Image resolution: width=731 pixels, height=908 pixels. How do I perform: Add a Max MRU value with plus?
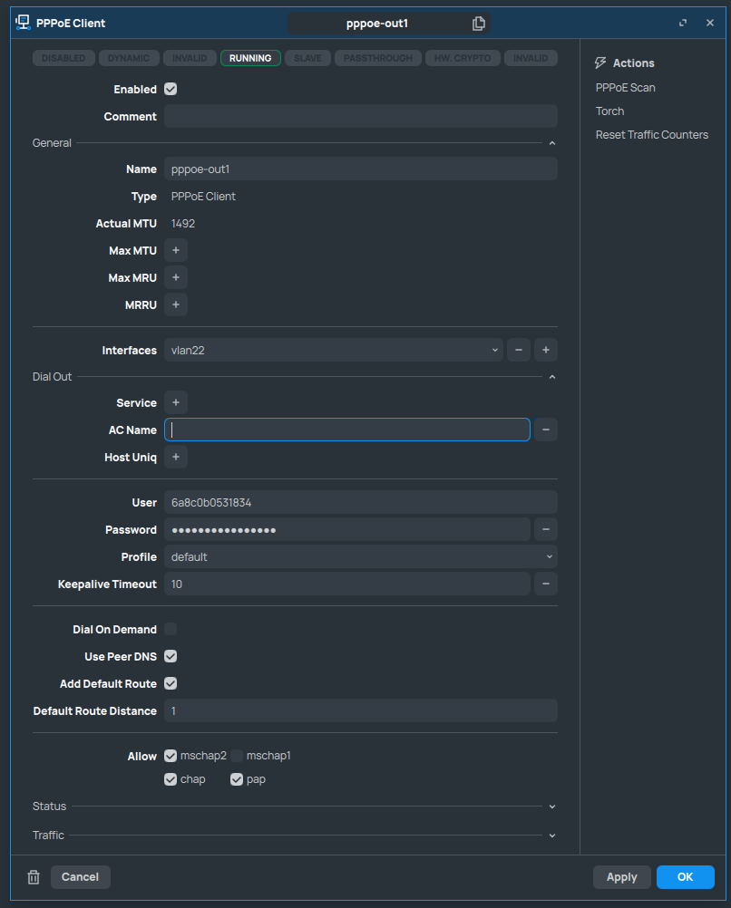(176, 277)
